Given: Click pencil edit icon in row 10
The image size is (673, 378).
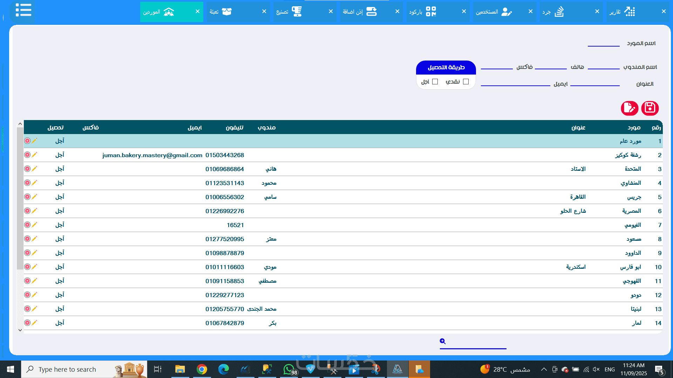Looking at the screenshot, I should [34, 267].
